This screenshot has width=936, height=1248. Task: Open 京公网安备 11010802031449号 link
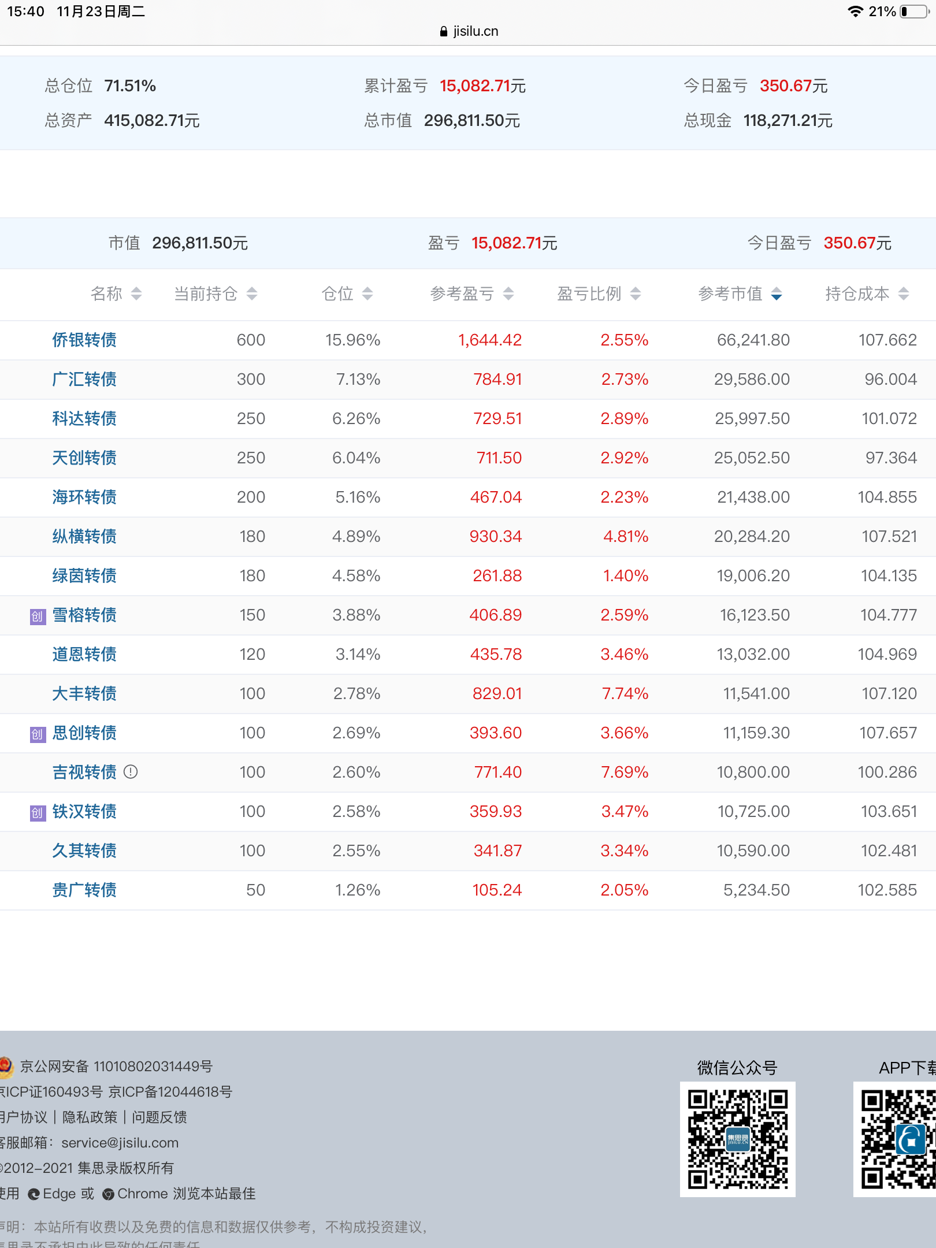click(116, 1067)
